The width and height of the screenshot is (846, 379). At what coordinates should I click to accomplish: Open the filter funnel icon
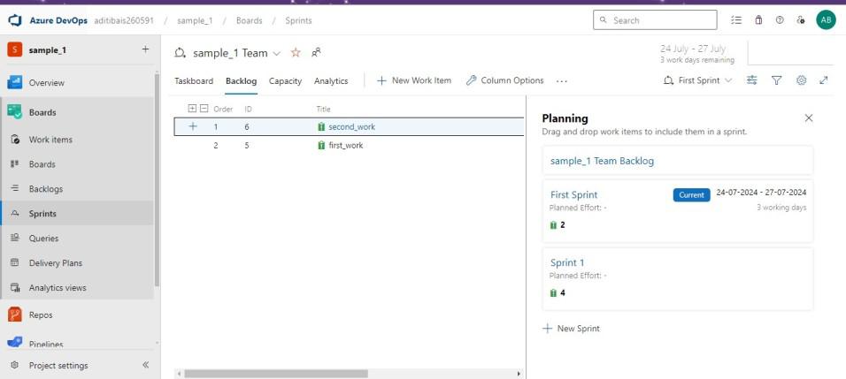pos(777,80)
